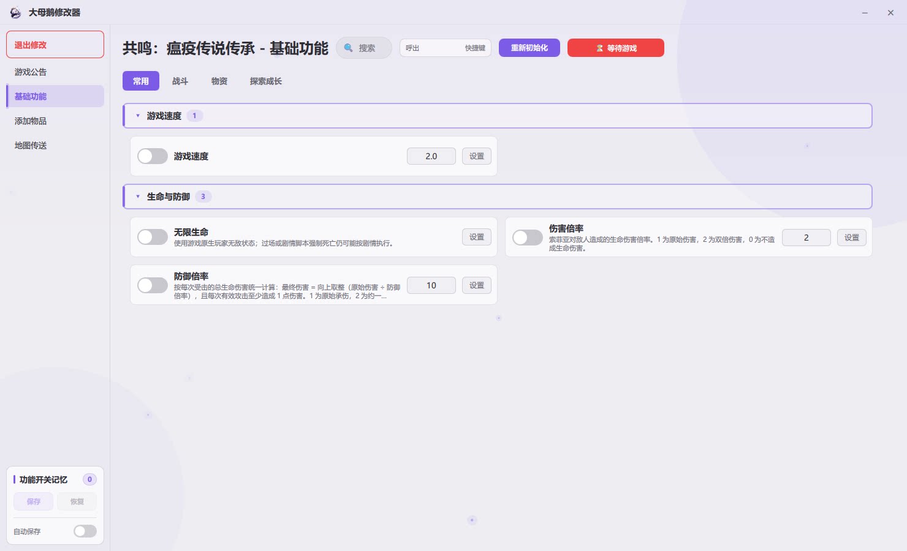Click the 伤害倍率 value field showing 2
The image size is (907, 551).
pyautogui.click(x=806, y=238)
